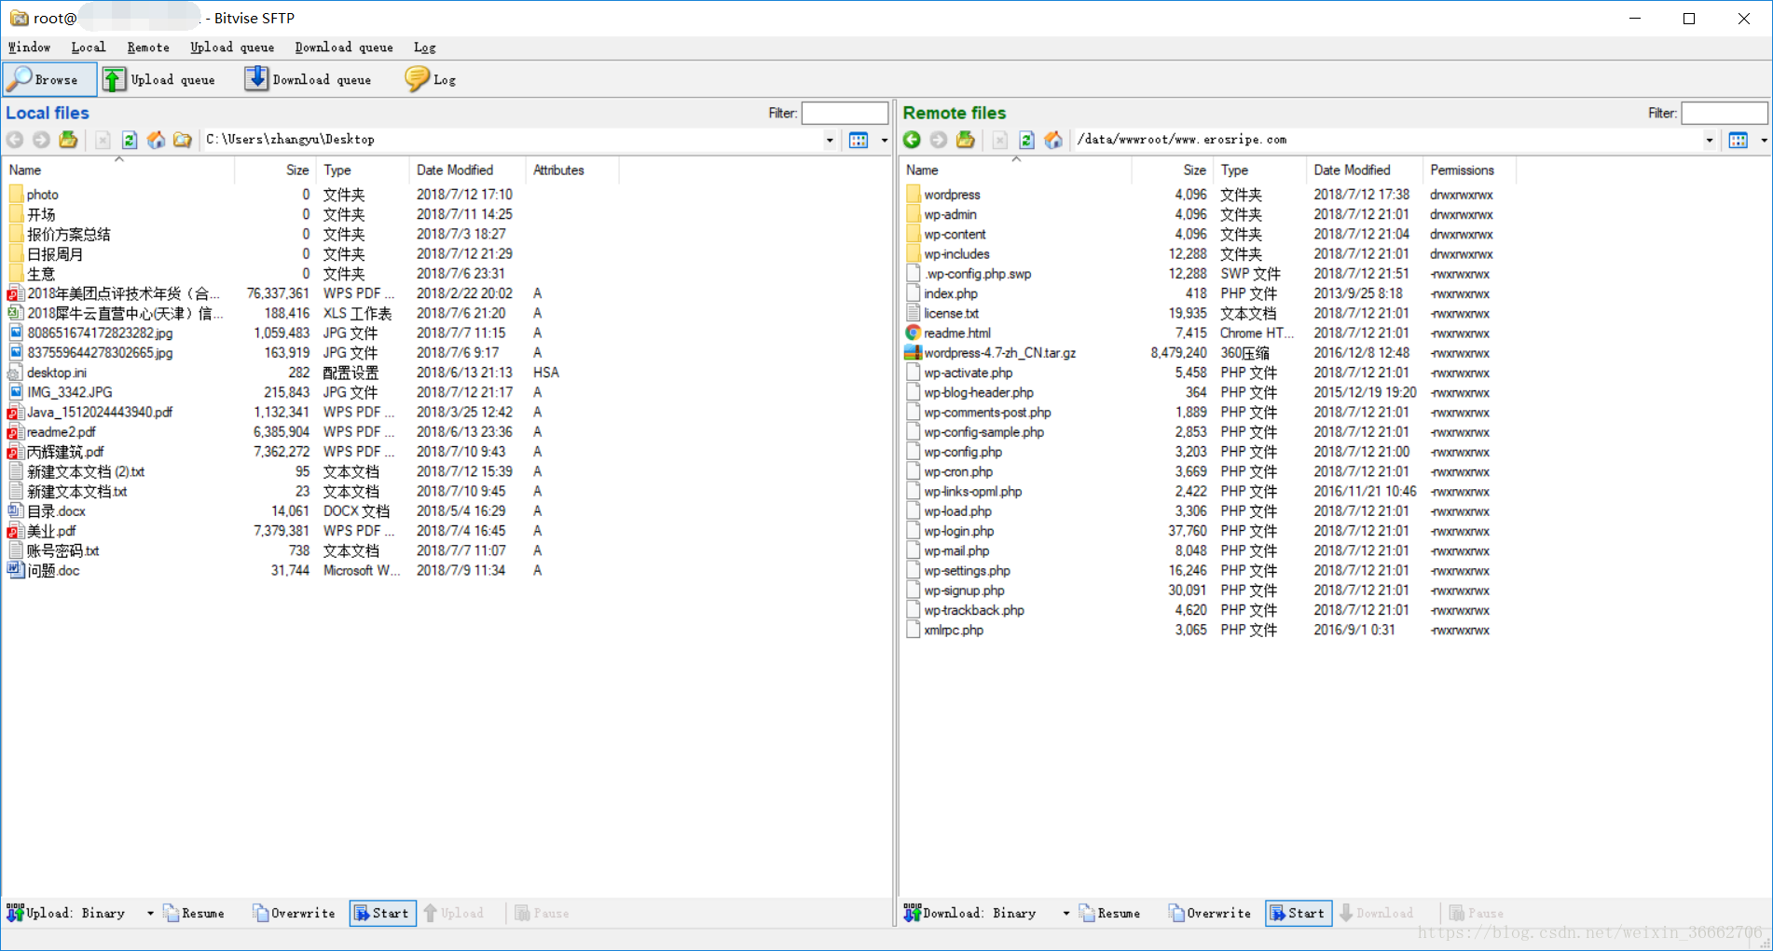Go to home folder in Remote files
1773x951 pixels.
click(x=1053, y=140)
